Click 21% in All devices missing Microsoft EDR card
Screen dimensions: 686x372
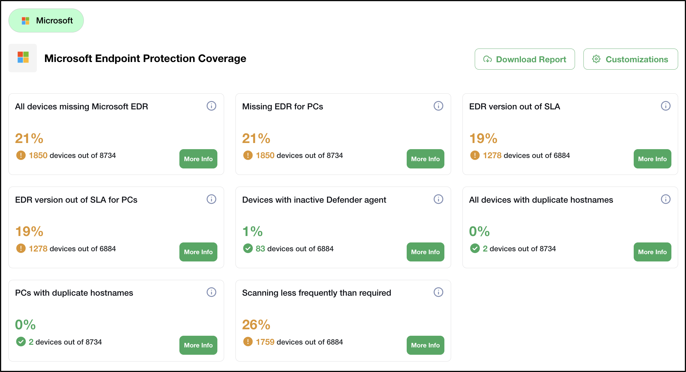click(29, 138)
